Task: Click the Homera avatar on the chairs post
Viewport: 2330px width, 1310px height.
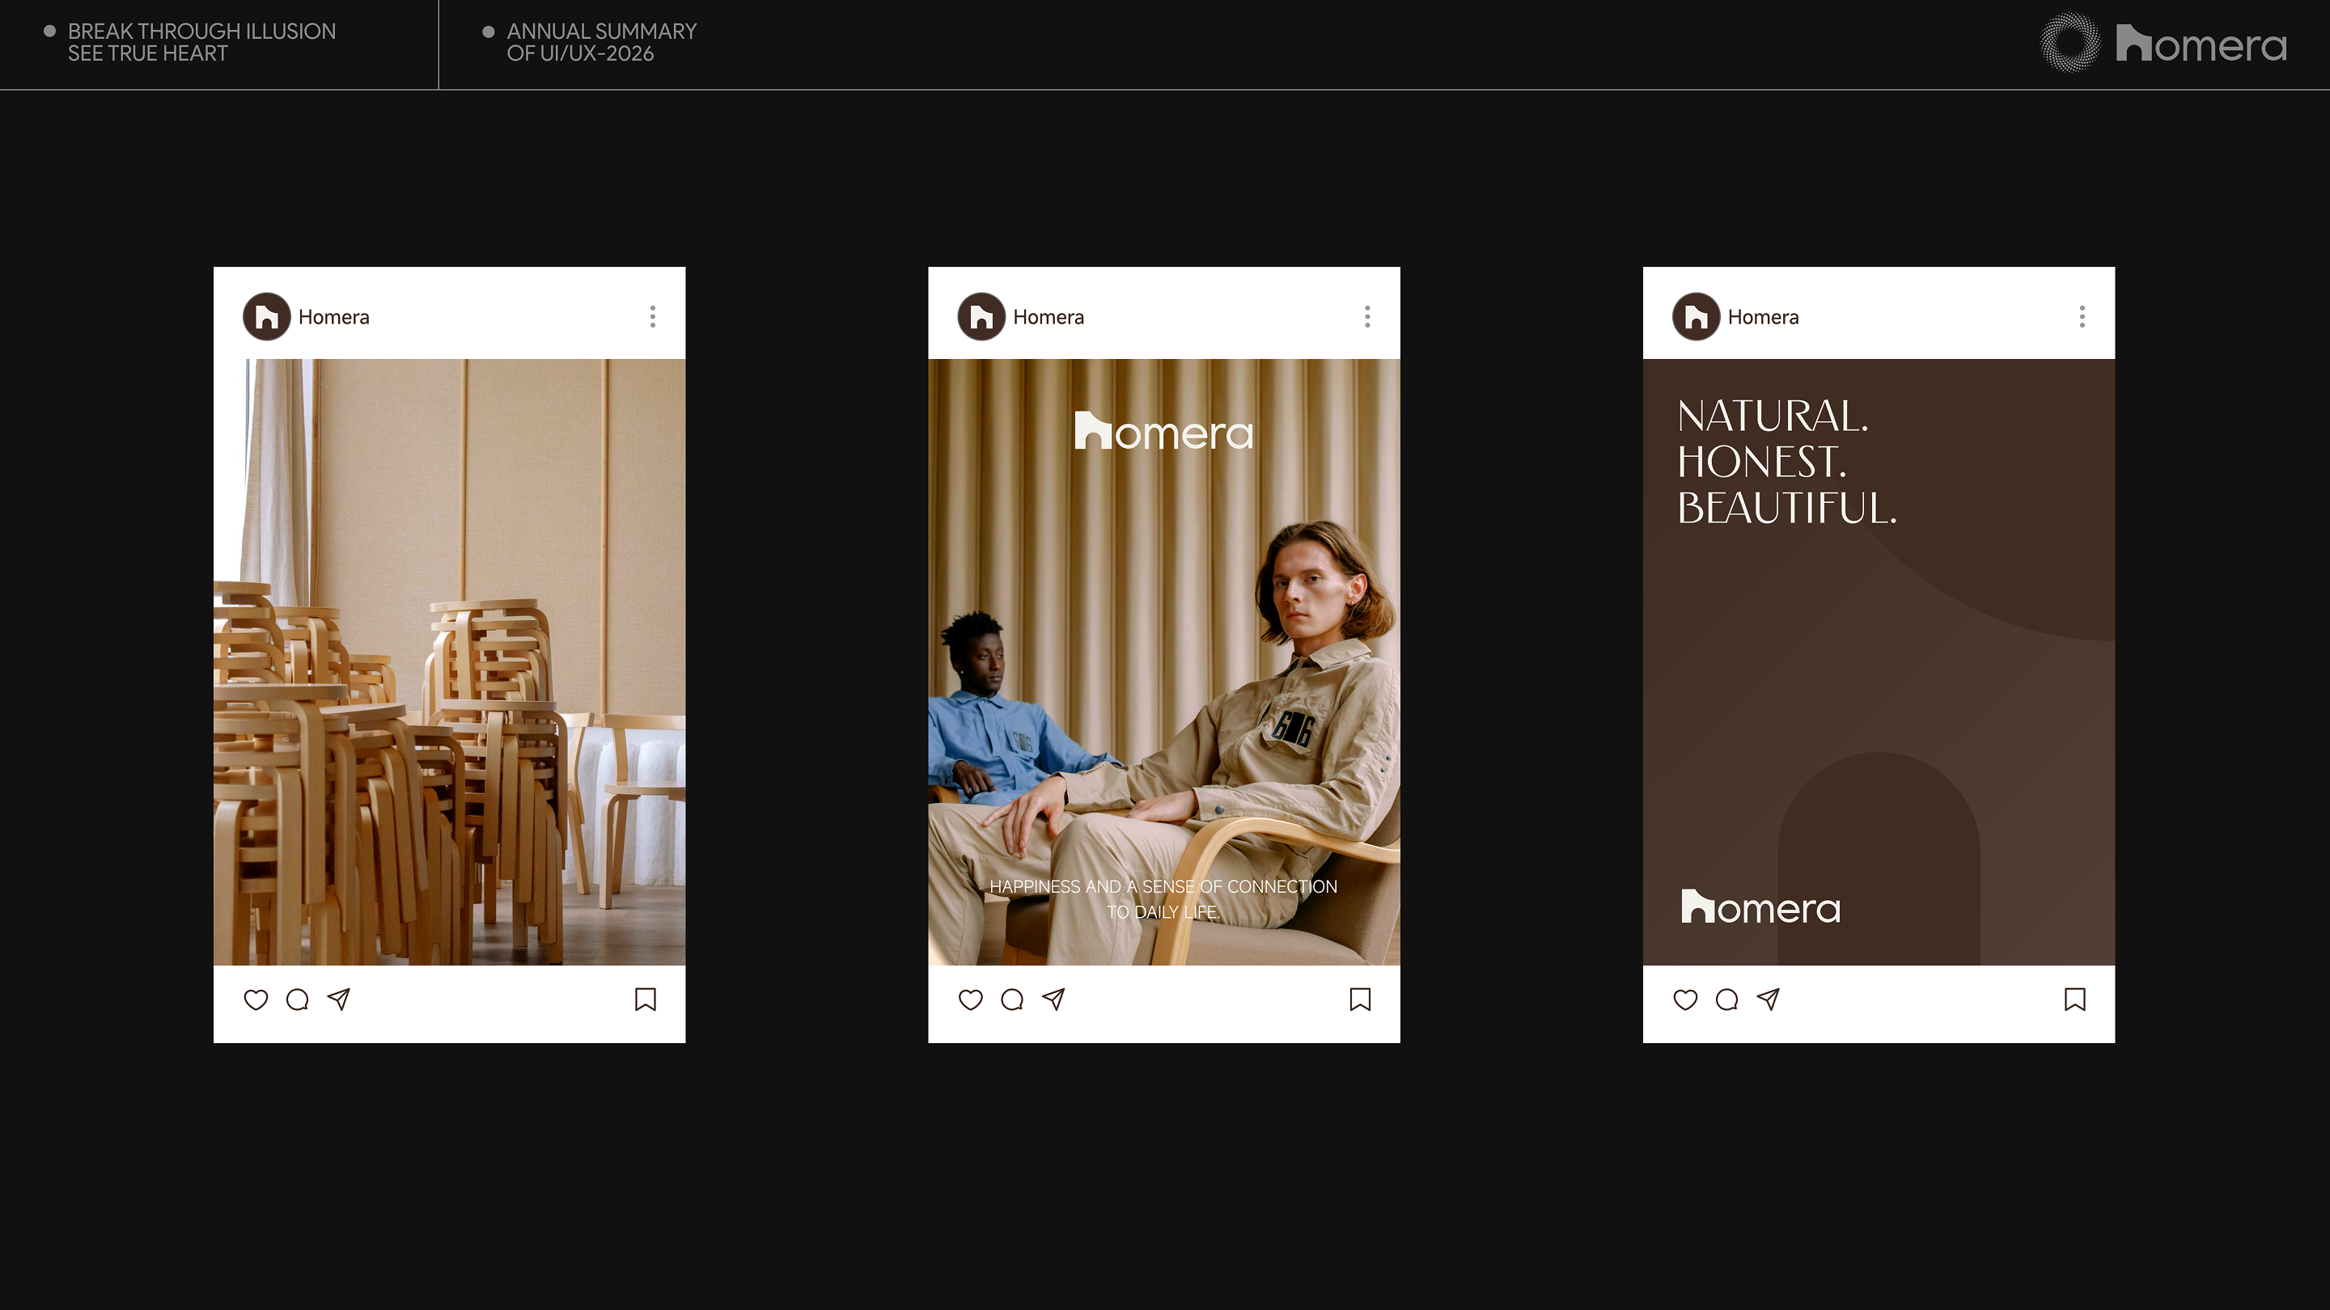Action: 267,316
